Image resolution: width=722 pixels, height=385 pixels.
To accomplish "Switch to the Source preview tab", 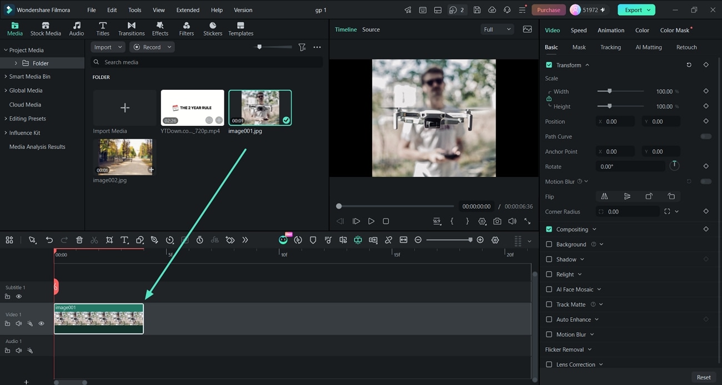I will (x=371, y=29).
